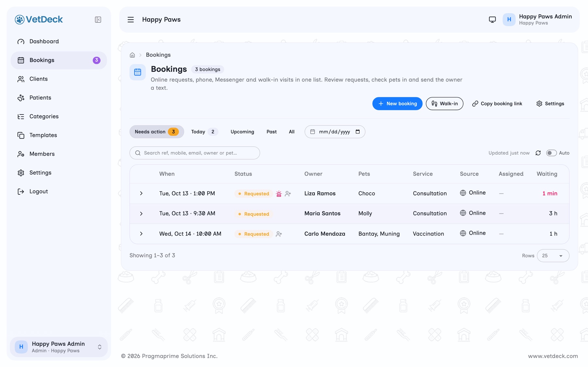Open the hamburger menu next to Happy Paws
The width and height of the screenshot is (588, 367).
tap(131, 20)
